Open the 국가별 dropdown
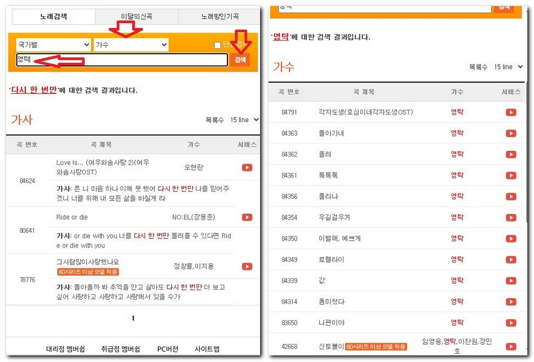 [x=52, y=44]
